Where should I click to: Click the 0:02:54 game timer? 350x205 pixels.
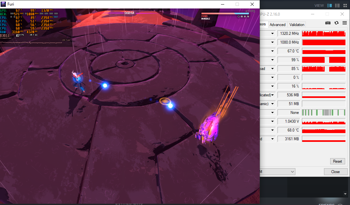[129, 13]
